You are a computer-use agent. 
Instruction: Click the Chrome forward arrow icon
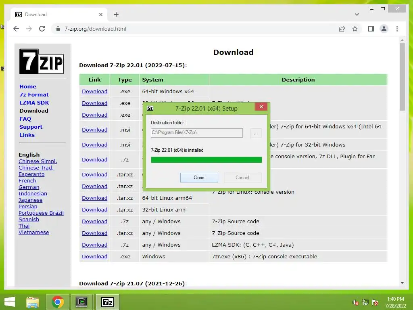point(29,29)
